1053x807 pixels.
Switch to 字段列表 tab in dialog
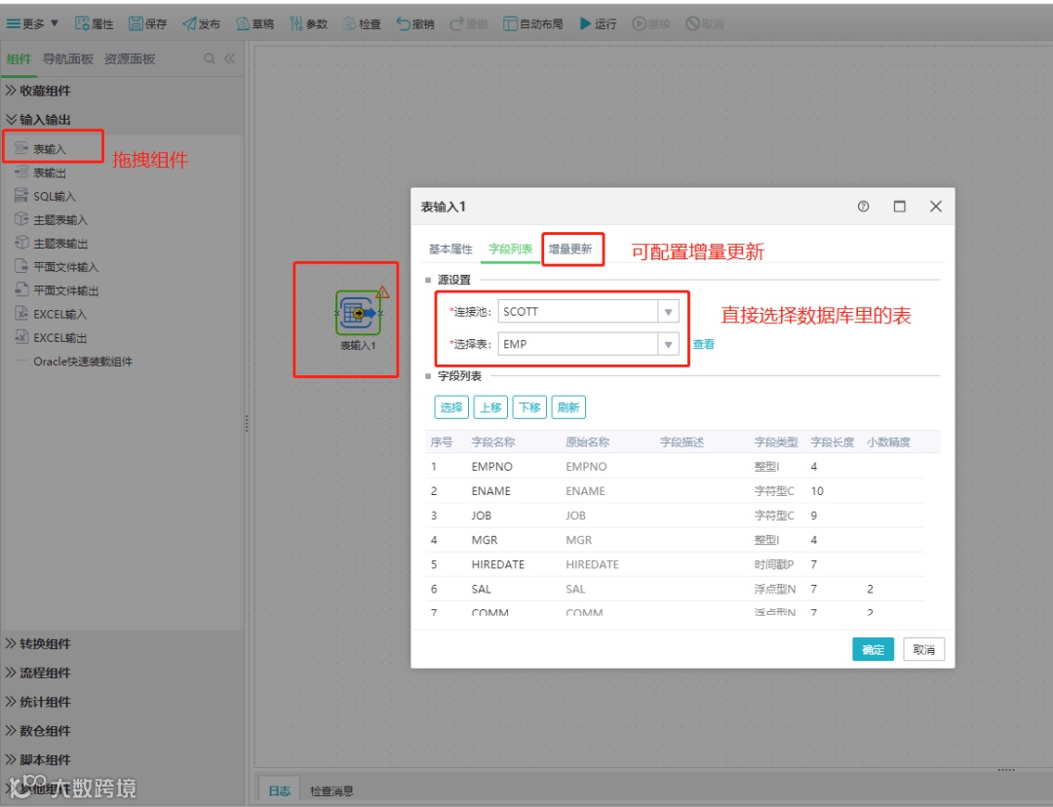tap(510, 250)
